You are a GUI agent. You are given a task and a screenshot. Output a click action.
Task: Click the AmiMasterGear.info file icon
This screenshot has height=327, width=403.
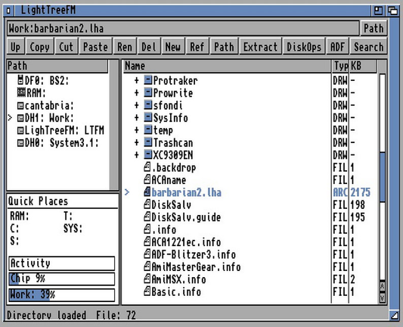click(x=147, y=266)
